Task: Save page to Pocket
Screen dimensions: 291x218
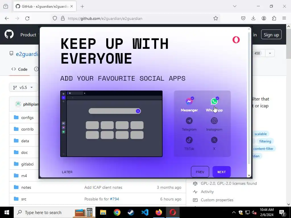Action: (243, 18)
